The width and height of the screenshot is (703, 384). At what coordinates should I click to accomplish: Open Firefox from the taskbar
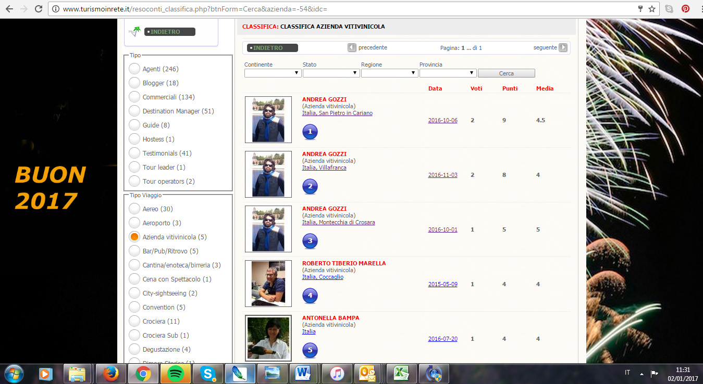[x=110, y=374]
